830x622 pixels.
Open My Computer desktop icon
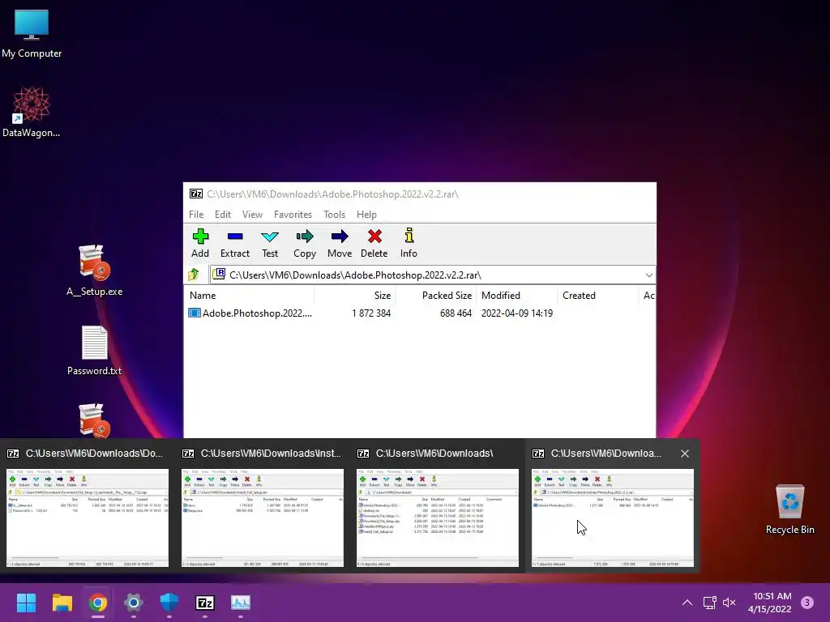tap(32, 33)
